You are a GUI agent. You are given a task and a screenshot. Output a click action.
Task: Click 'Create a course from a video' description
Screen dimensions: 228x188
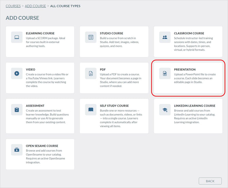(47, 80)
